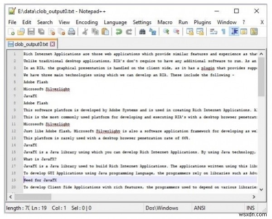Open the ? help menu
Image resolution: width=272 pixels, height=219 pixels.
pos(244,22)
